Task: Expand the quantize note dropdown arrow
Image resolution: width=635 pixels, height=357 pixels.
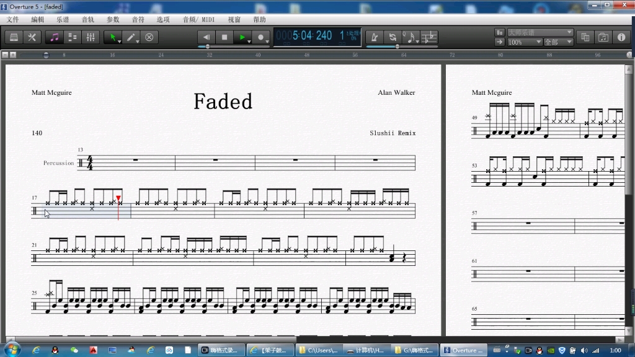Action: pos(417,42)
